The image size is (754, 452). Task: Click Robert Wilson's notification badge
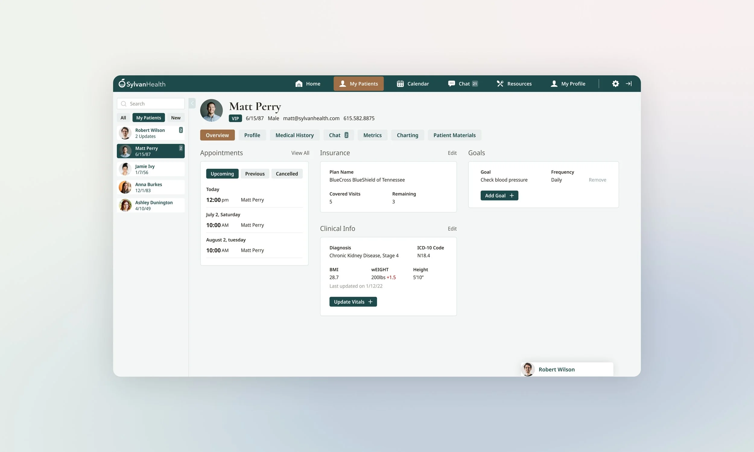181,130
